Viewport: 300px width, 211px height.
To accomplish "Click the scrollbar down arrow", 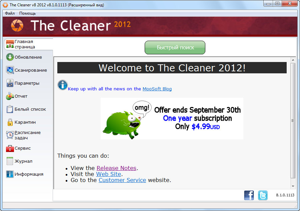I will click(x=293, y=186).
